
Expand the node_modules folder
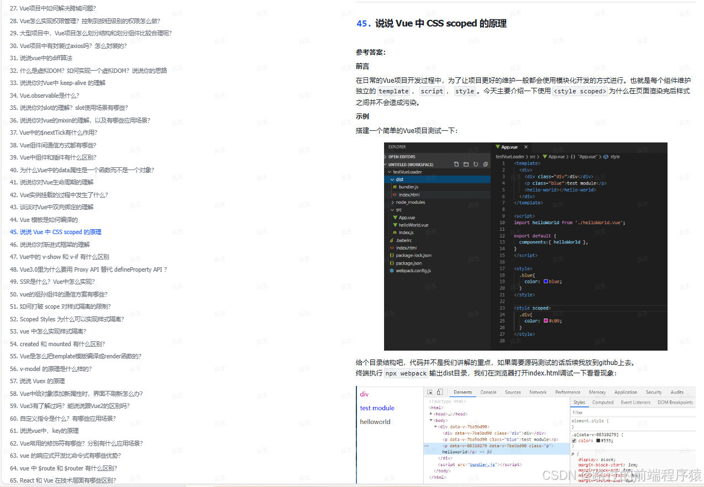coord(392,202)
